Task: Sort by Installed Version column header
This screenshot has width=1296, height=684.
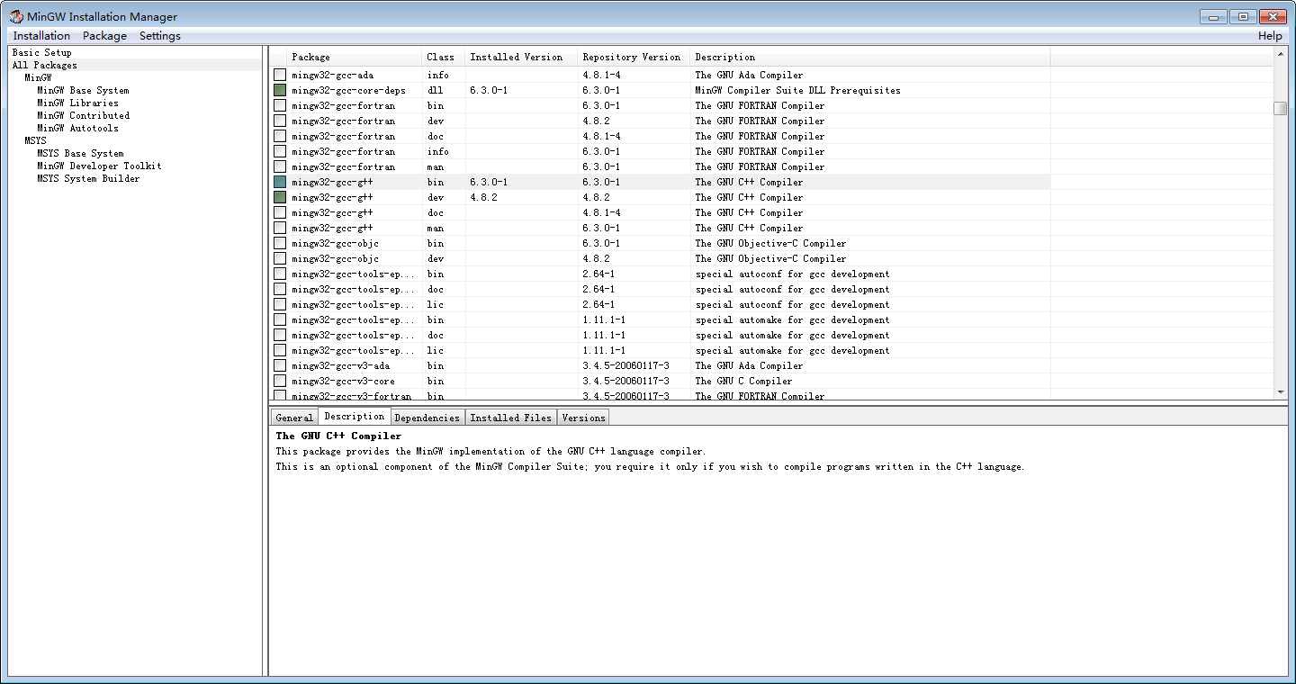Action: 521,57
